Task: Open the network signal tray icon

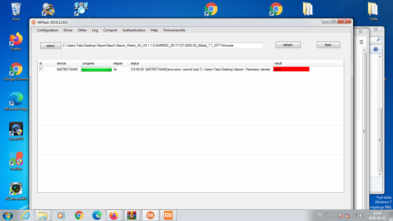Action: (x=354, y=215)
